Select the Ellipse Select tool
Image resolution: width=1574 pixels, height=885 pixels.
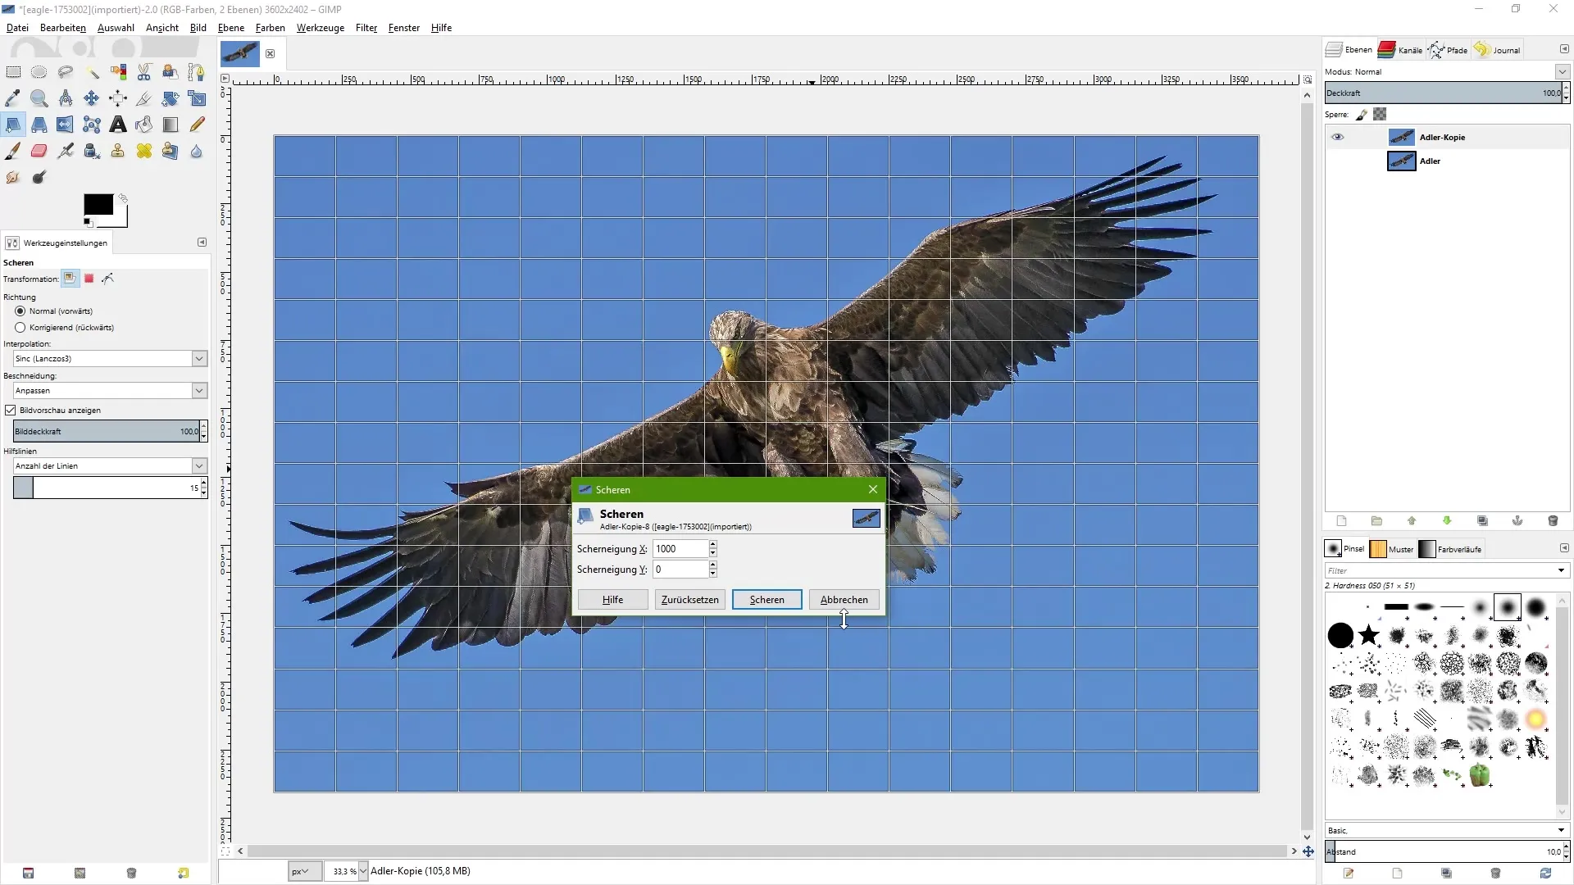pyautogui.click(x=39, y=72)
